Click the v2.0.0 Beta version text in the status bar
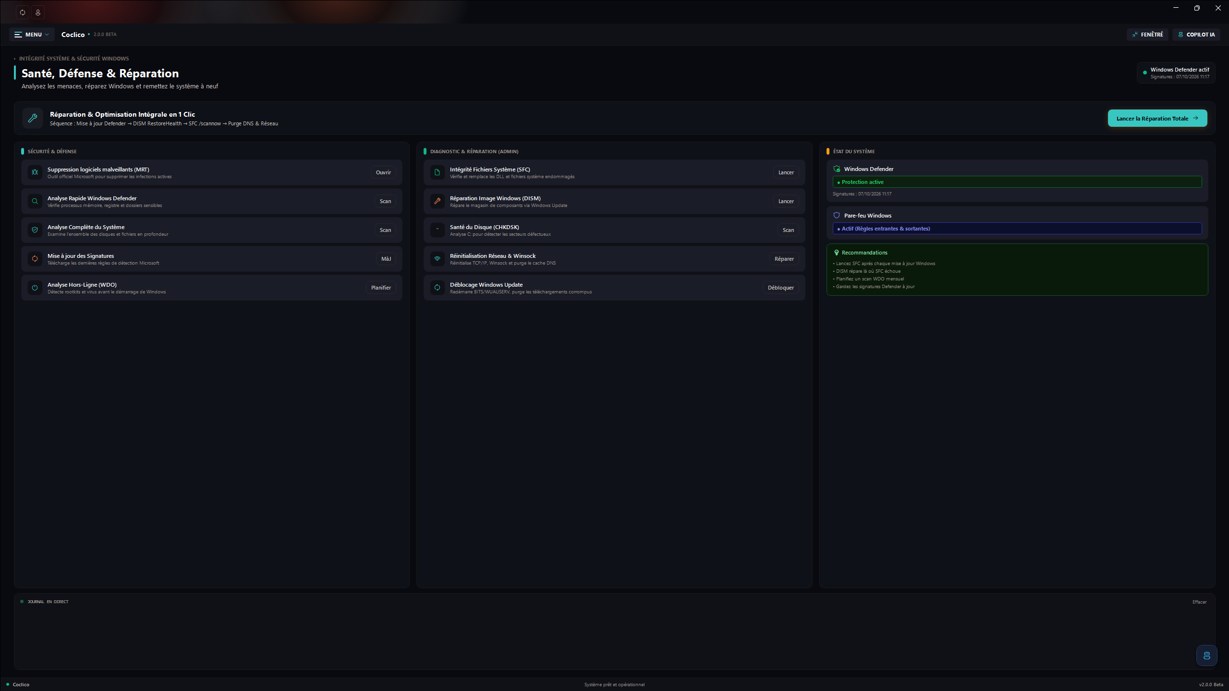This screenshot has height=691, width=1229. click(x=1211, y=685)
